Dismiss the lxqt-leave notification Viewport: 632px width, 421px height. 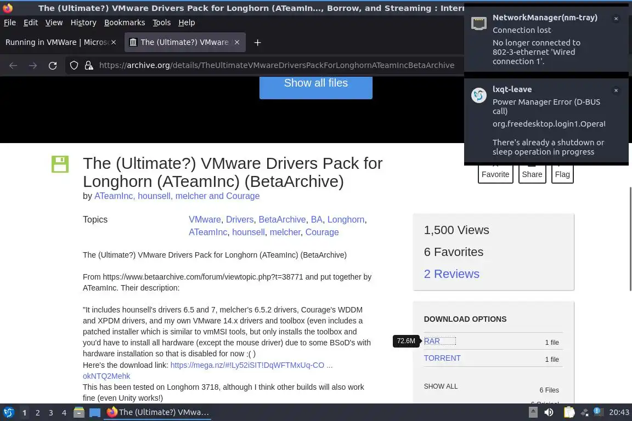click(616, 90)
